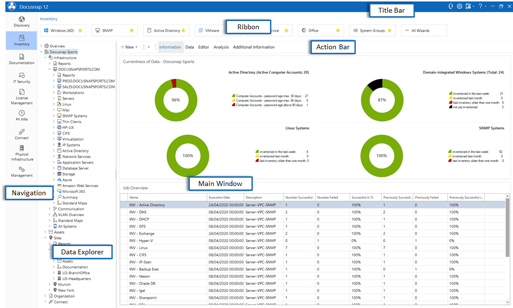This screenshot has height=308, width=513.
Task: Select the INV - Hyper-V job row
Action: (x=312, y=241)
